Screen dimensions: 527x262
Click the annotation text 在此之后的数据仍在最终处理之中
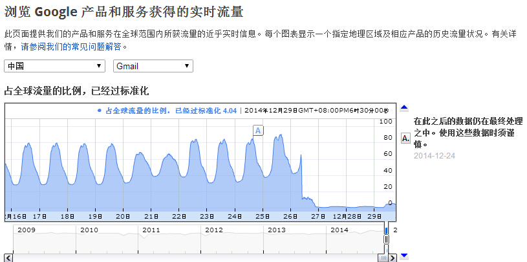pos(468,133)
